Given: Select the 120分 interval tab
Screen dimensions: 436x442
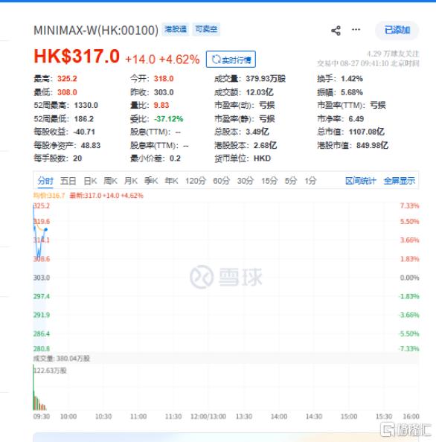Looking at the screenshot, I should pos(196,181).
